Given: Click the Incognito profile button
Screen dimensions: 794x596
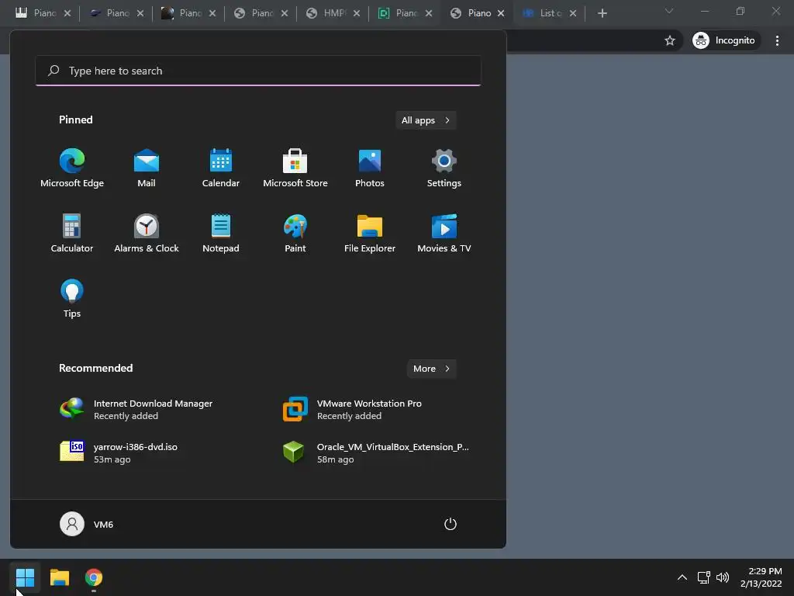Looking at the screenshot, I should coord(726,40).
